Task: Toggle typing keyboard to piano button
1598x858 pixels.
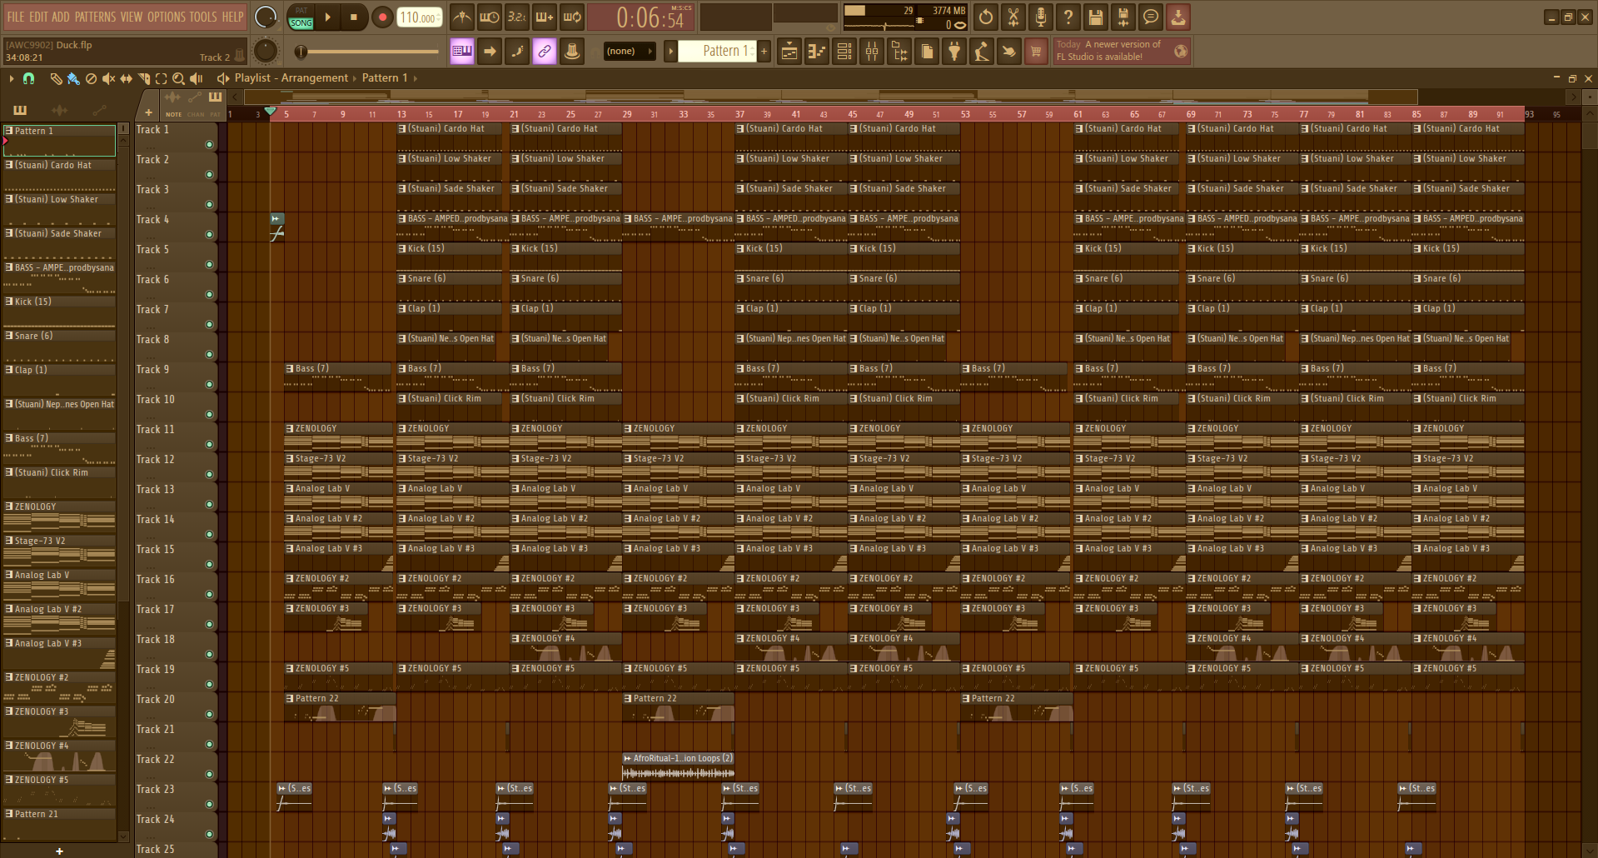Action: [462, 52]
